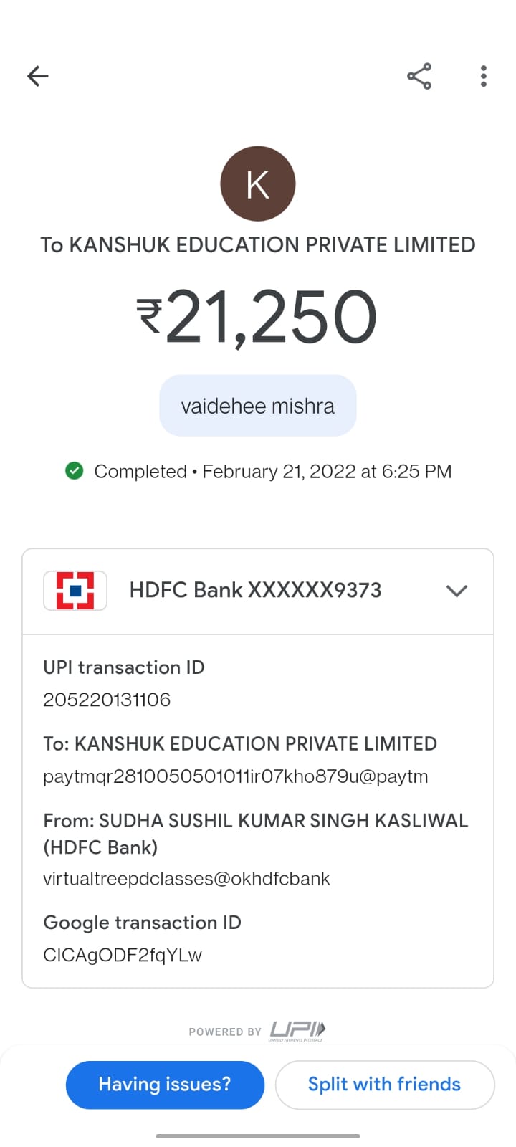Tap the back arrow icon

[38, 76]
